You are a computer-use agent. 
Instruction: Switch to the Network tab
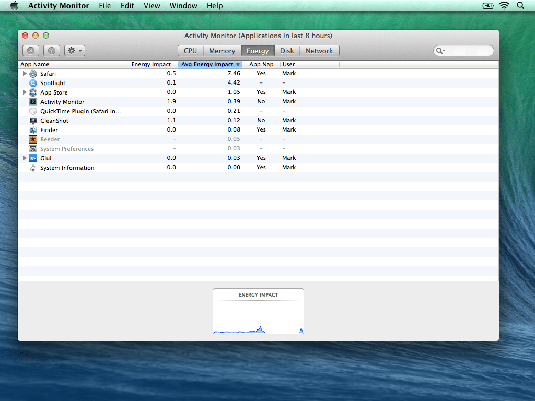pyautogui.click(x=319, y=51)
